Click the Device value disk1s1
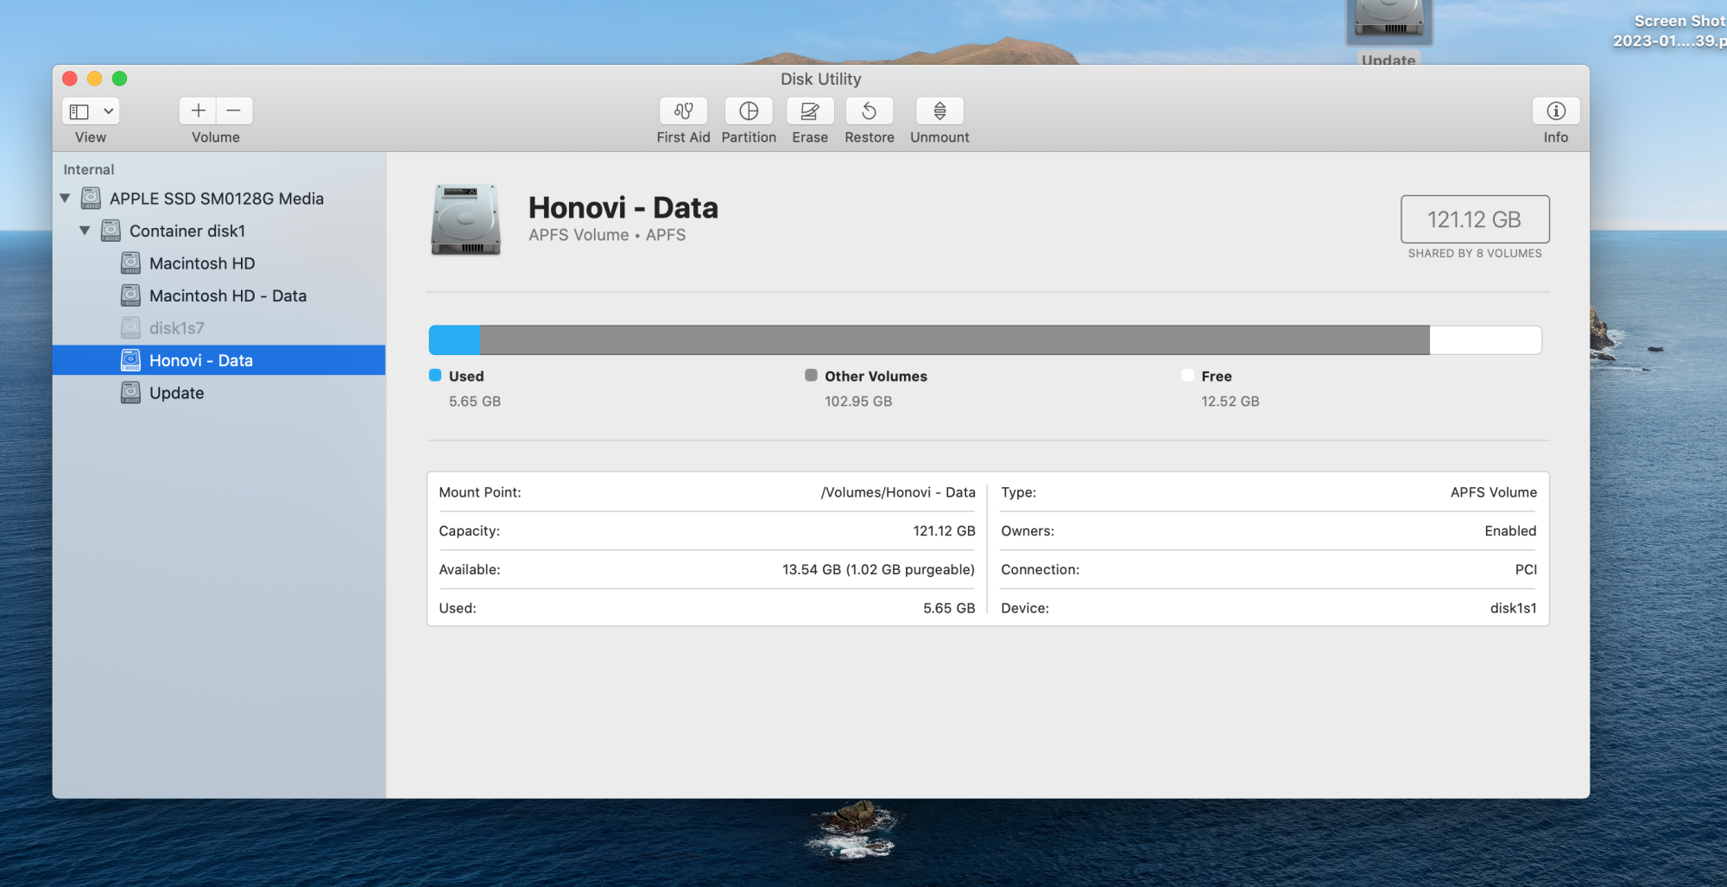The height and width of the screenshot is (887, 1727). tap(1513, 608)
